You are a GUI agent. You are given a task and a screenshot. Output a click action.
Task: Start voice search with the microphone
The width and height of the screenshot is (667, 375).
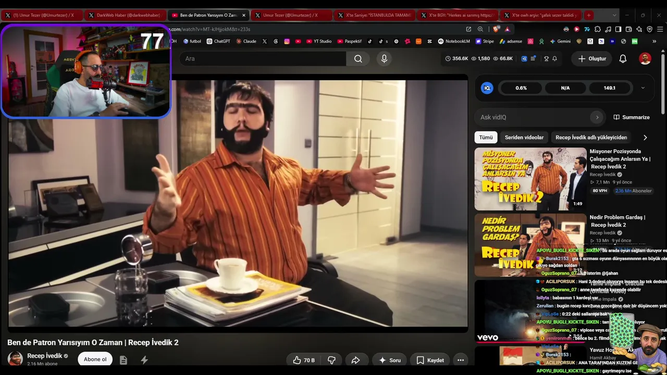tap(384, 59)
